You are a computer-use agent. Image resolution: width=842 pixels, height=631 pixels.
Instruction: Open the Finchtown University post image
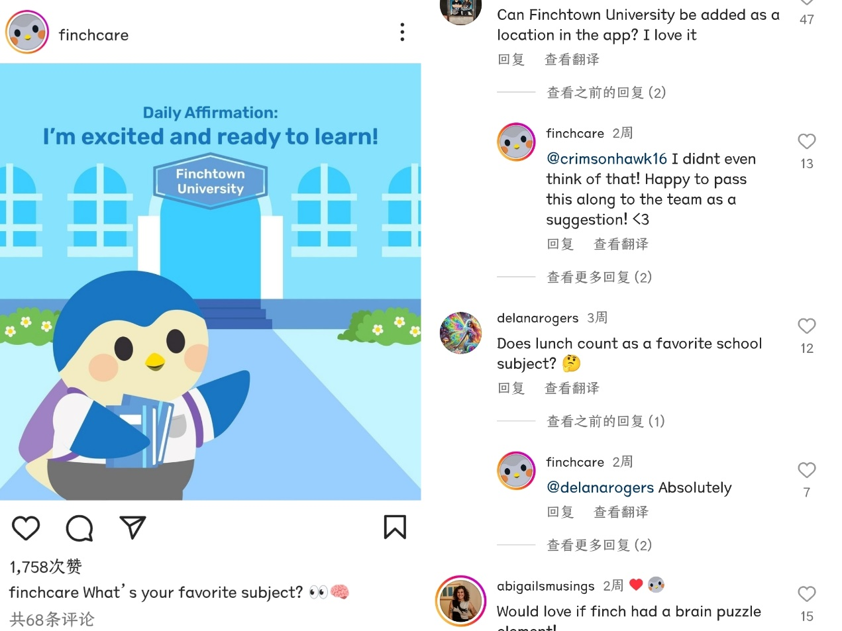(x=211, y=281)
